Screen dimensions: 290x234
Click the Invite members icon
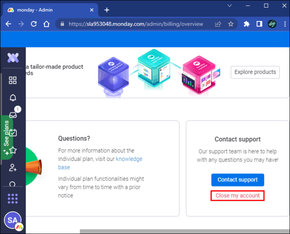tap(13, 168)
